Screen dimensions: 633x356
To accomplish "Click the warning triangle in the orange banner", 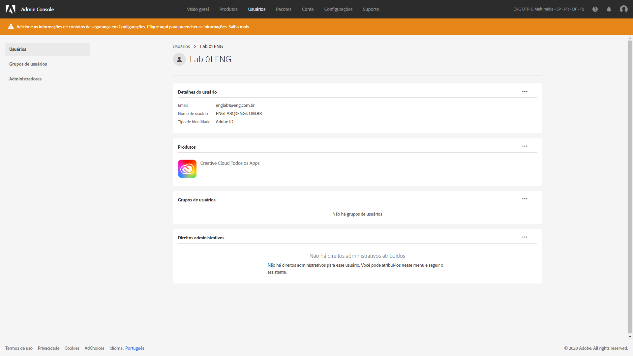I will [11, 26].
